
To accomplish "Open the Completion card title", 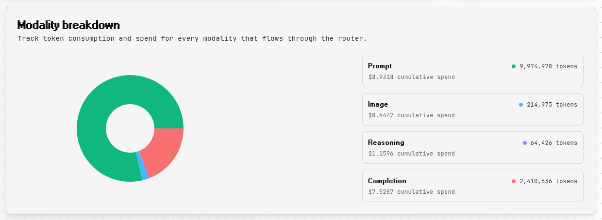I will pyautogui.click(x=387, y=181).
